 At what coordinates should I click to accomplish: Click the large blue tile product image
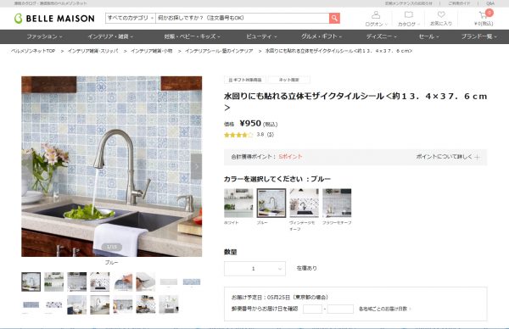point(112,166)
